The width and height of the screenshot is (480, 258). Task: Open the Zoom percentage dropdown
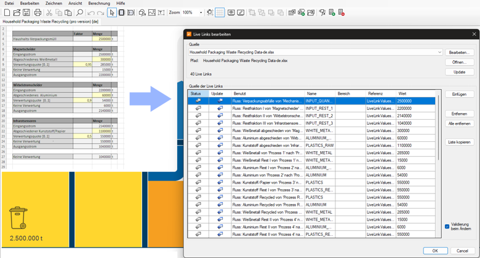[201, 12]
